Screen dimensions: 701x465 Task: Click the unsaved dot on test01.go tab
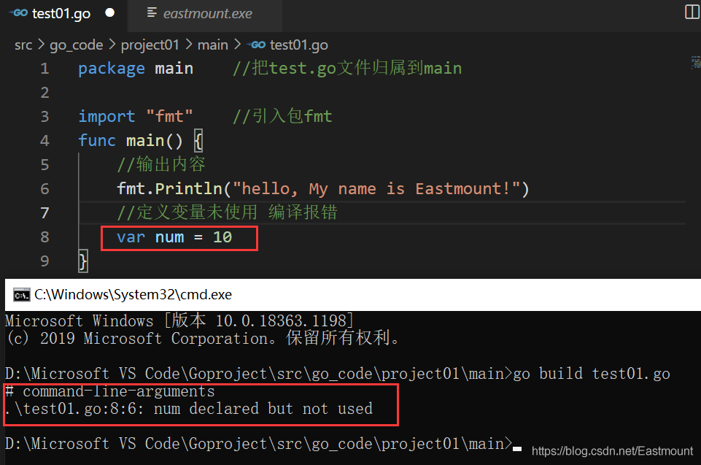click(x=109, y=12)
